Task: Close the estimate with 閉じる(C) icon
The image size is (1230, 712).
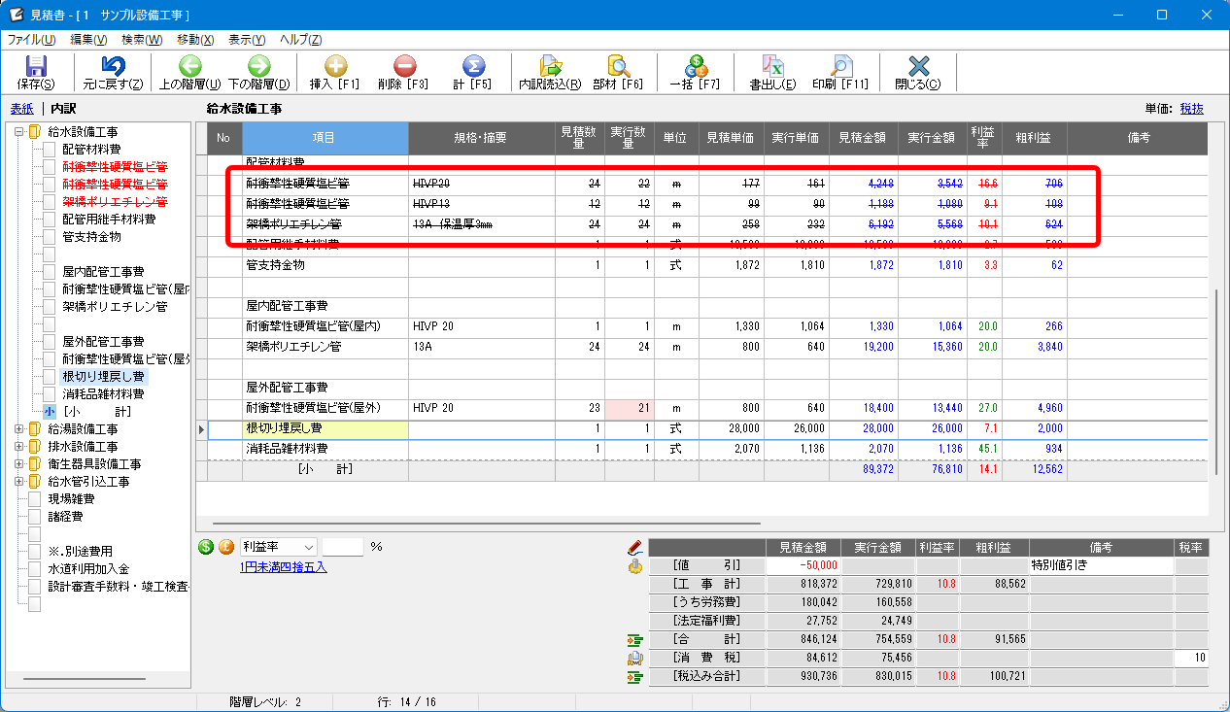Action: click(918, 65)
